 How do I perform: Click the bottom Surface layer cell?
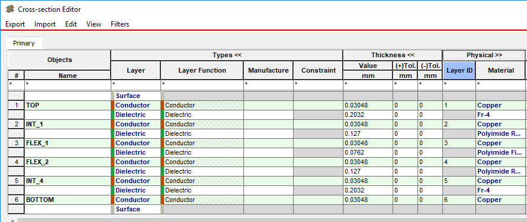coord(136,209)
